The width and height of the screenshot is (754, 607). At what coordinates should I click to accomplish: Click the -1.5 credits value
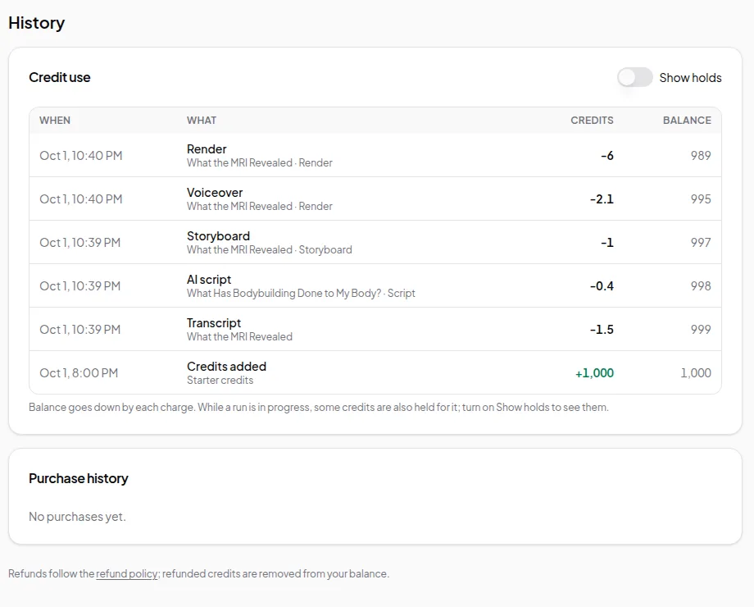pyautogui.click(x=602, y=329)
